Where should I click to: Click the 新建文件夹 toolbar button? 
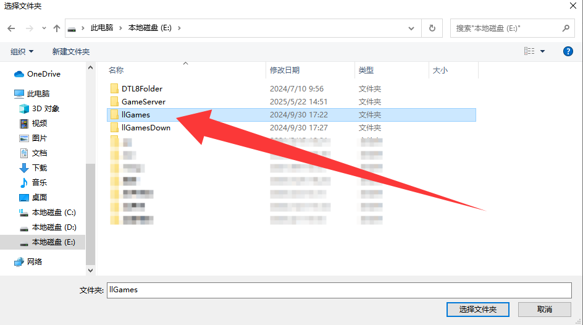(x=71, y=51)
